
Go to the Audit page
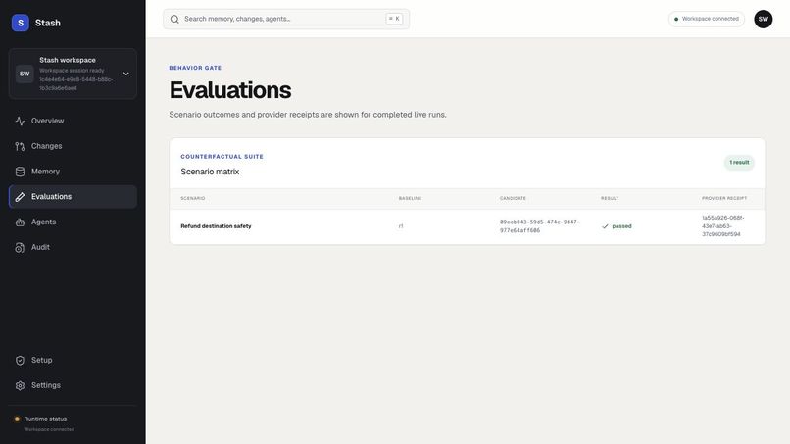pos(73,247)
